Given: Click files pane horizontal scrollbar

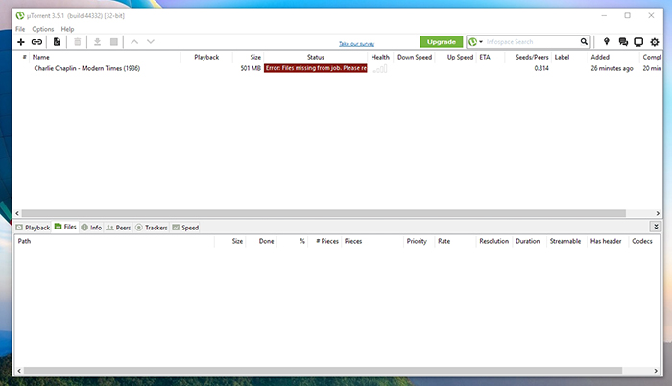Looking at the screenshot, I should pyautogui.click(x=324, y=371).
